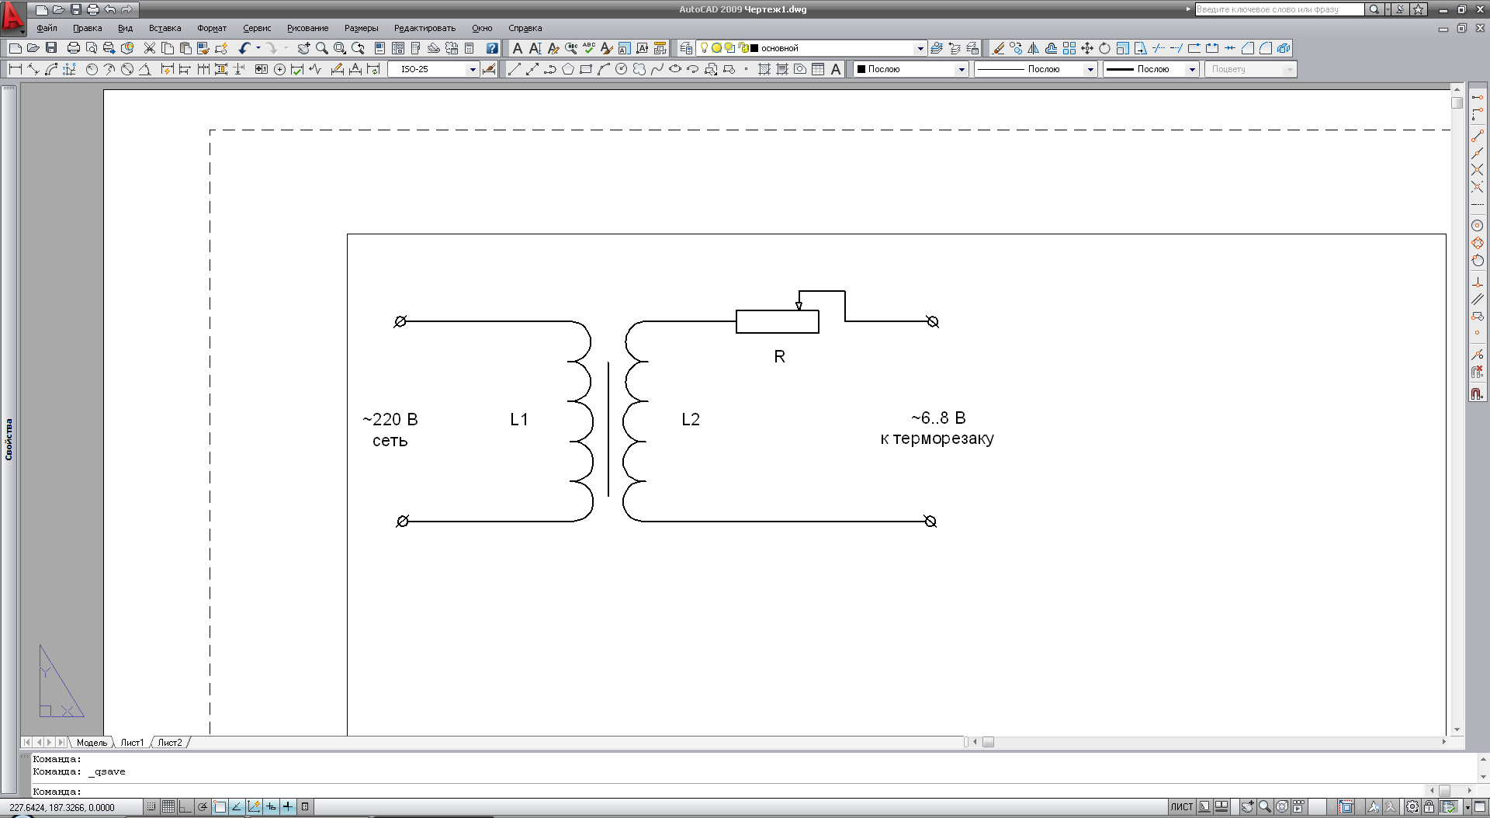Select the Zoom realtime magnifier
The height and width of the screenshot is (818, 1490).
pyautogui.click(x=321, y=48)
